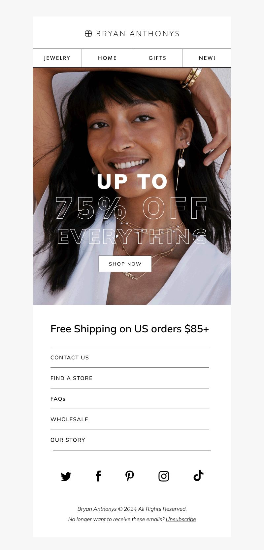Open the WHOLESALE link
This screenshot has width=264, height=550.
[x=69, y=419]
